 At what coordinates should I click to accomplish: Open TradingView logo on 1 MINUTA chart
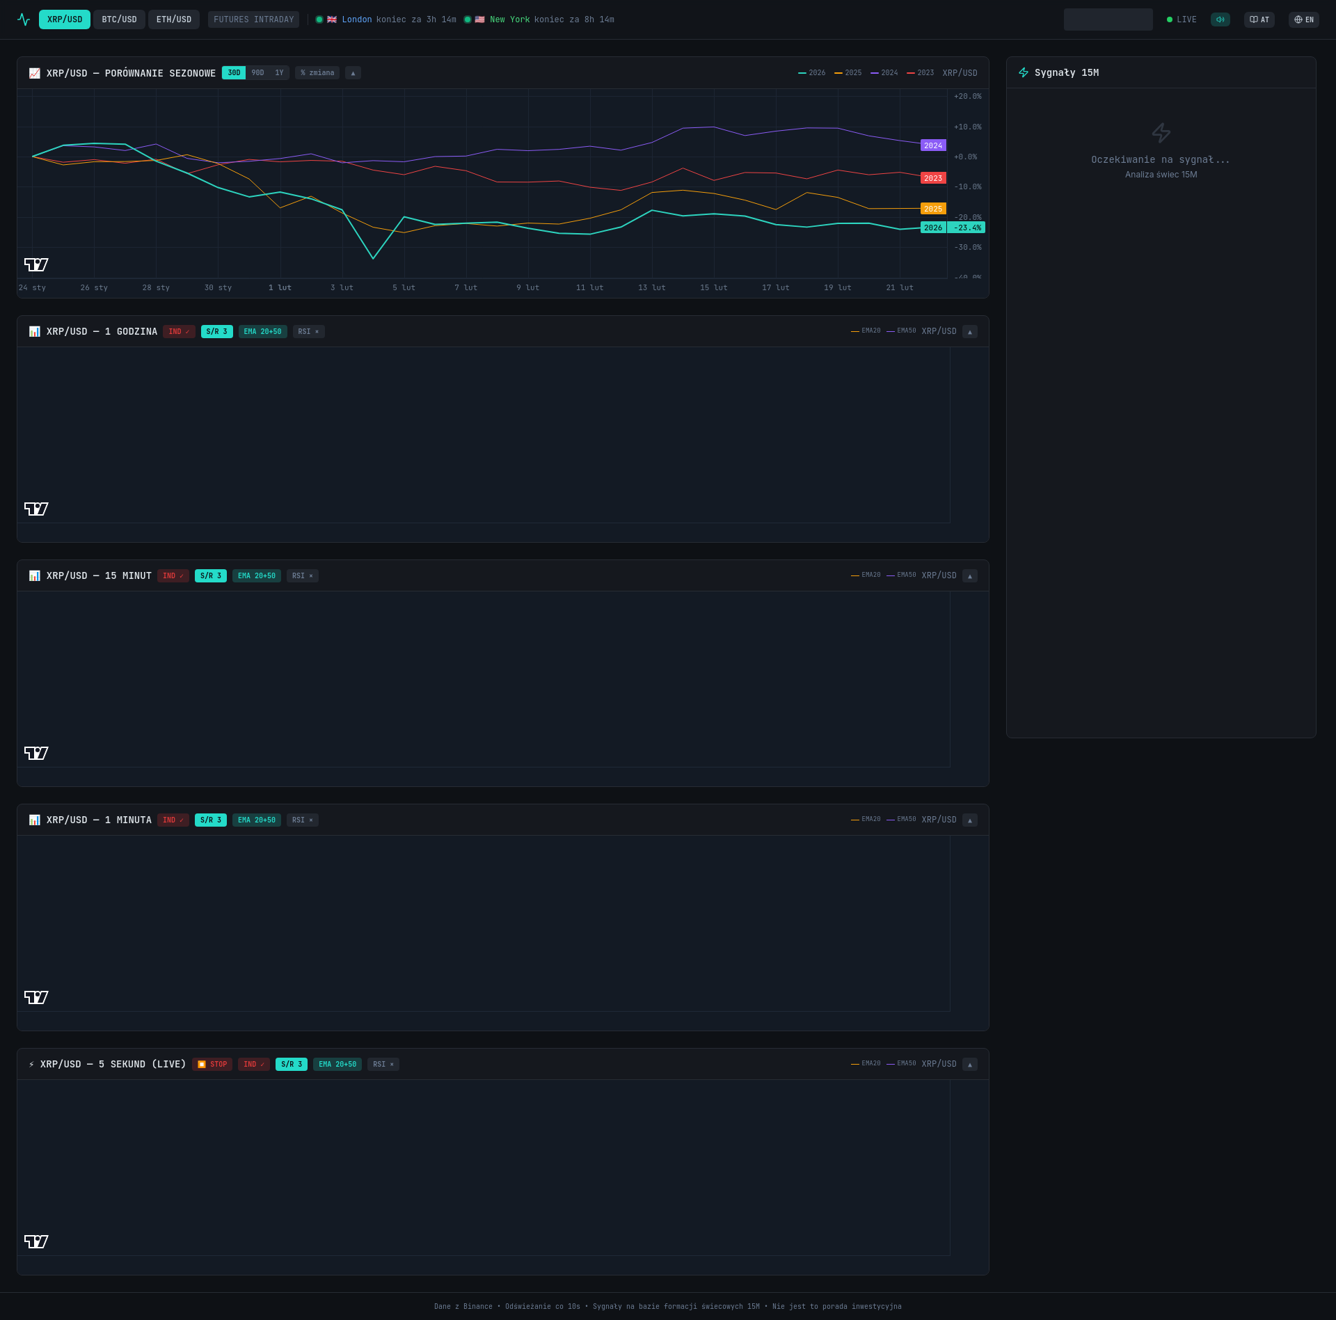click(x=36, y=997)
